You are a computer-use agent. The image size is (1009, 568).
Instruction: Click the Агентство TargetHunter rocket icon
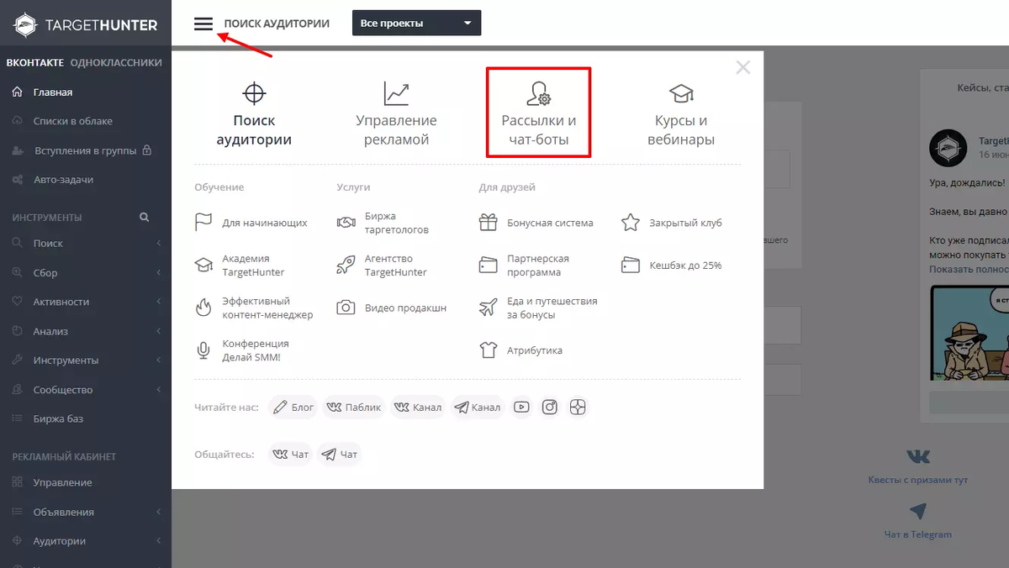[346, 266]
